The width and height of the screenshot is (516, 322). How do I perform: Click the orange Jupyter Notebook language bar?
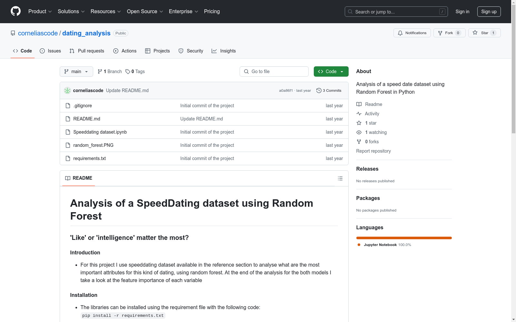click(x=404, y=238)
